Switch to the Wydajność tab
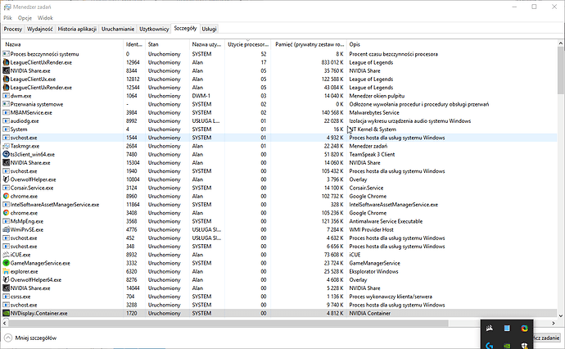 point(40,29)
